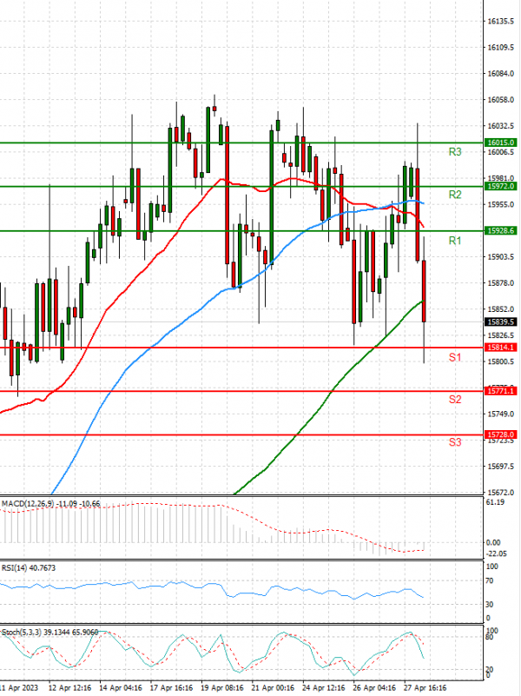This screenshot has width=521, height=696.
Task: Click the 19 Apr 08:16 time axis label
Action: [222, 688]
